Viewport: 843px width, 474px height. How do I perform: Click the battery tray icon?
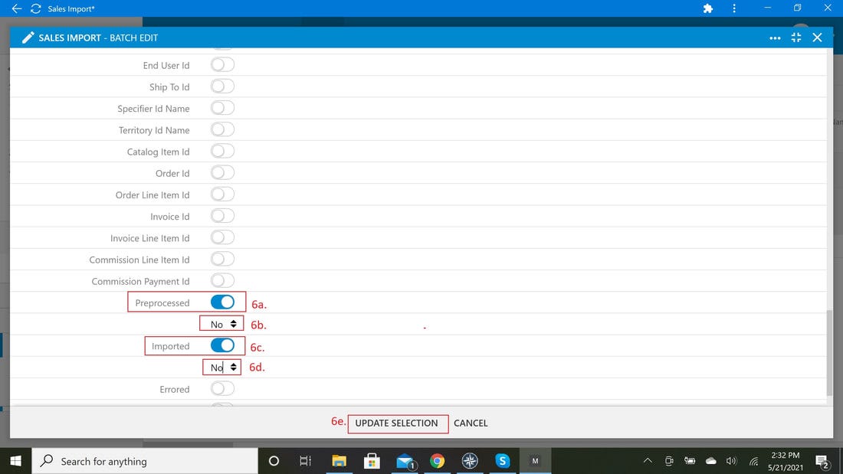[690, 460]
